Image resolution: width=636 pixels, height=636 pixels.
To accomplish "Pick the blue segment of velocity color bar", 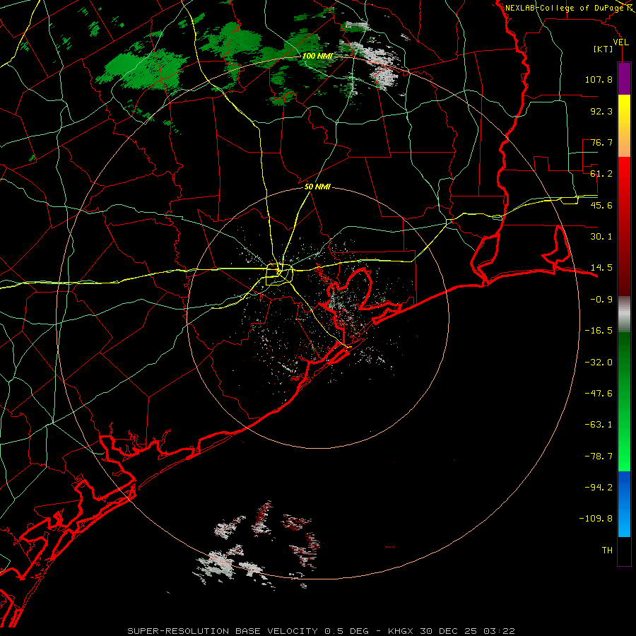I will [624, 504].
